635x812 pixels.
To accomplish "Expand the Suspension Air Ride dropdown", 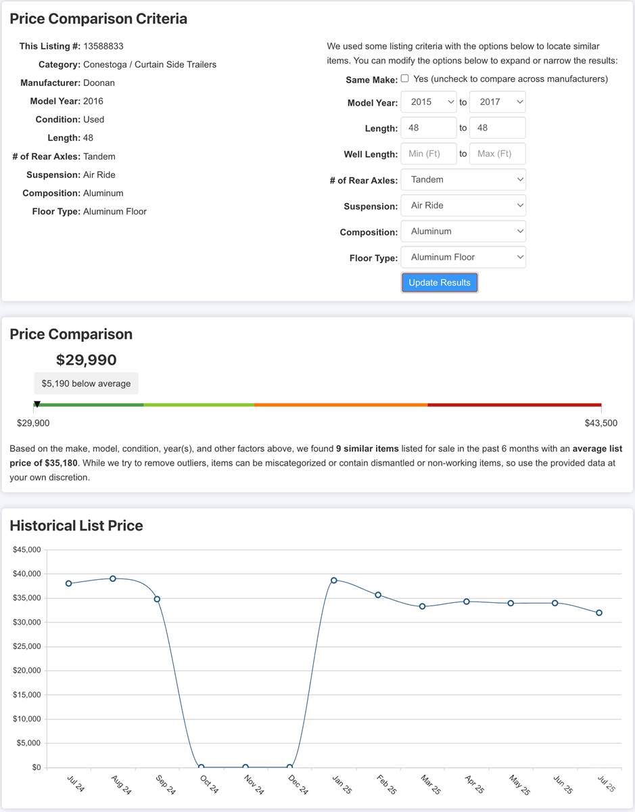I will (x=463, y=206).
